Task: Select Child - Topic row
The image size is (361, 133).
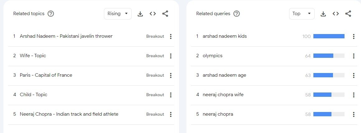Action: click(x=33, y=95)
